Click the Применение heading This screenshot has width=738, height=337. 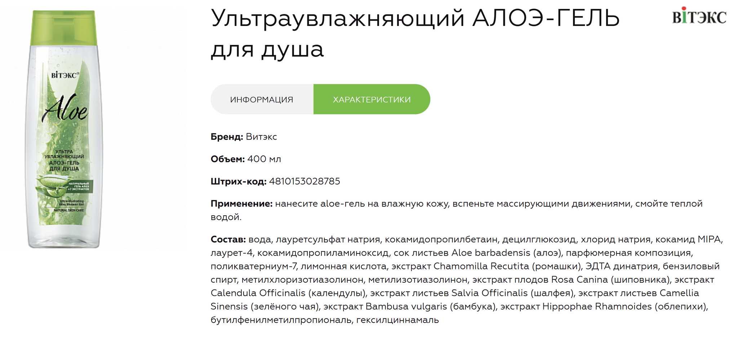coord(241,204)
